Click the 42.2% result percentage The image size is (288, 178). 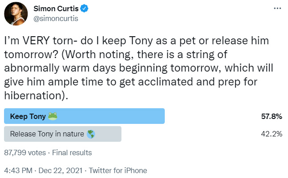coord(271,134)
